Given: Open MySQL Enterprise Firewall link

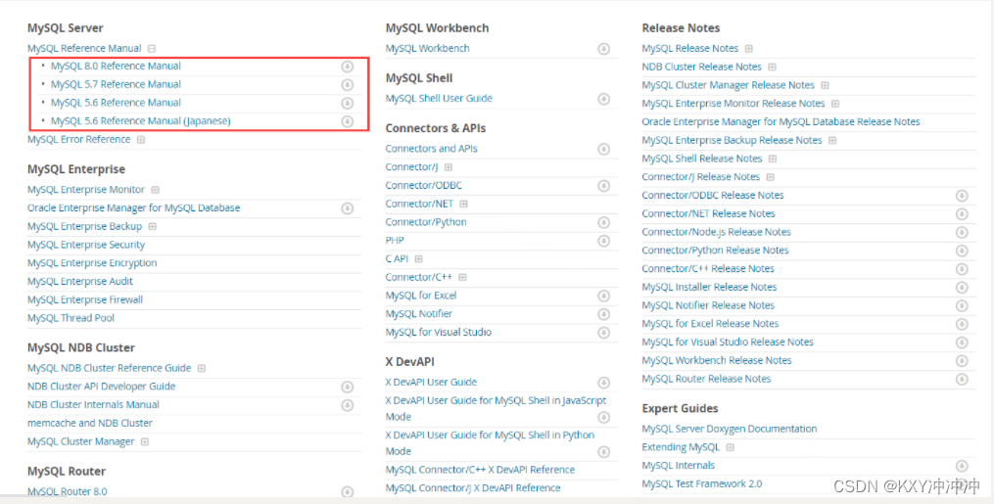Looking at the screenshot, I should coord(85,299).
